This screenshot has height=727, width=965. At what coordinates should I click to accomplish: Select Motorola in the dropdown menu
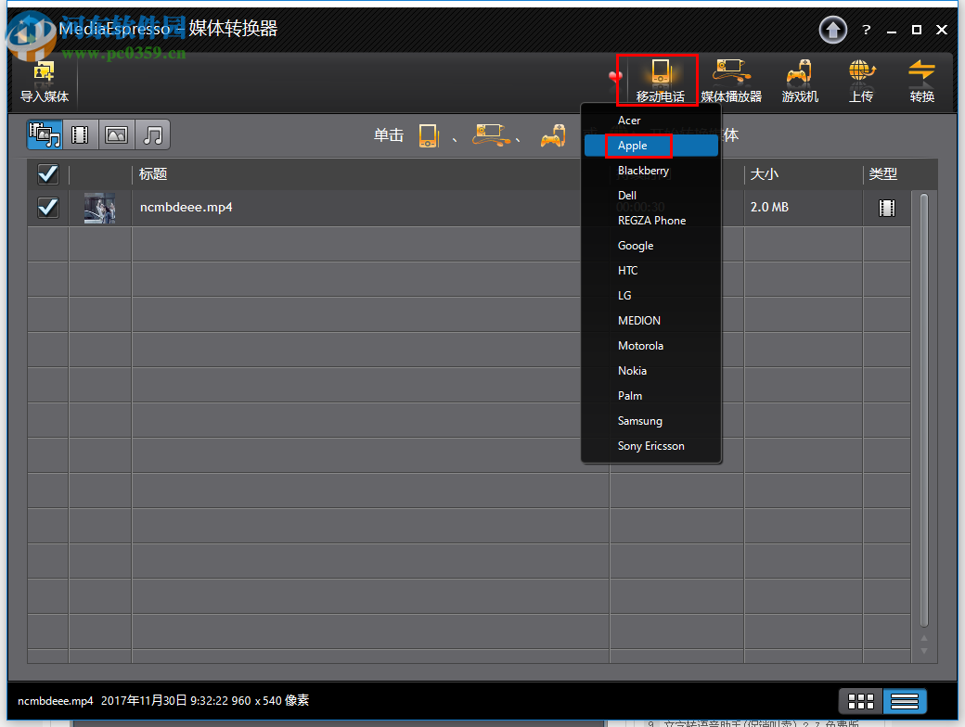tap(651, 346)
